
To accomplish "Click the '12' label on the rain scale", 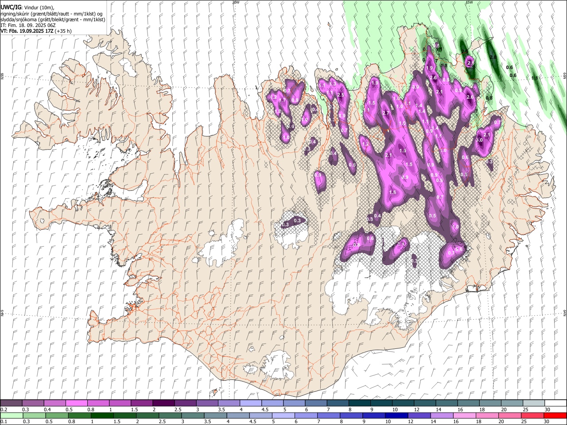I will [x=411, y=421].
